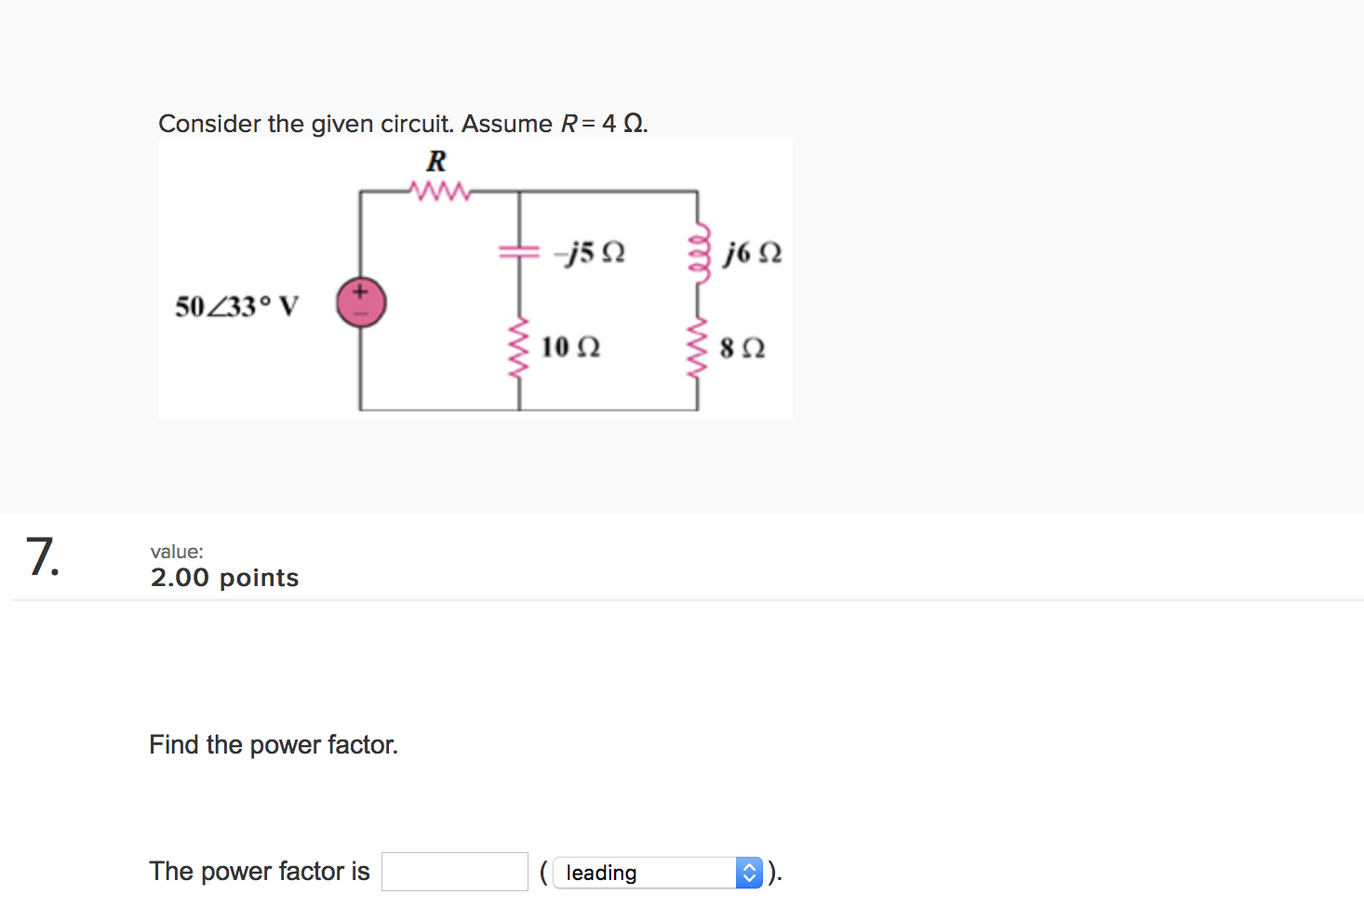This screenshot has height=921, width=1364.
Task: Click the 50∠33° V source label
Action: click(x=237, y=305)
